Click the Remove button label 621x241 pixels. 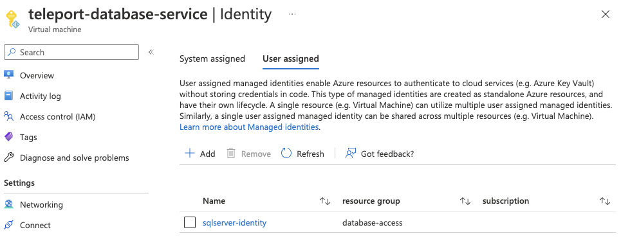coord(256,154)
